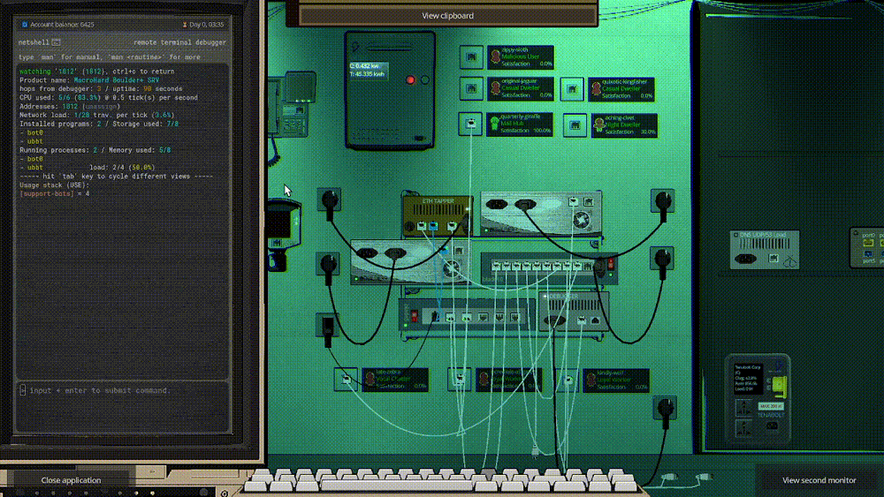Image resolution: width=884 pixels, height=497 pixels.
Task: Click Tenabolt UPS status screen
Action: point(749,378)
